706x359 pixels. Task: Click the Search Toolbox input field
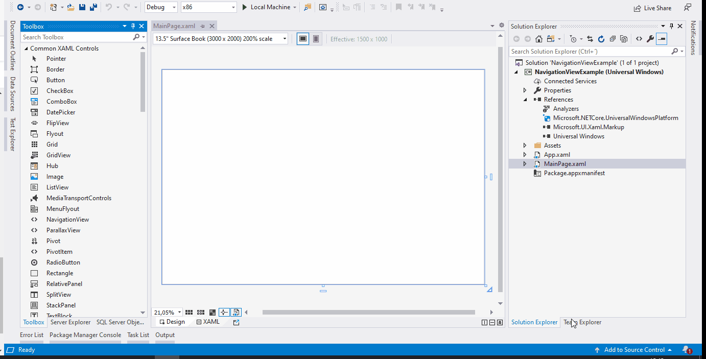tap(77, 37)
